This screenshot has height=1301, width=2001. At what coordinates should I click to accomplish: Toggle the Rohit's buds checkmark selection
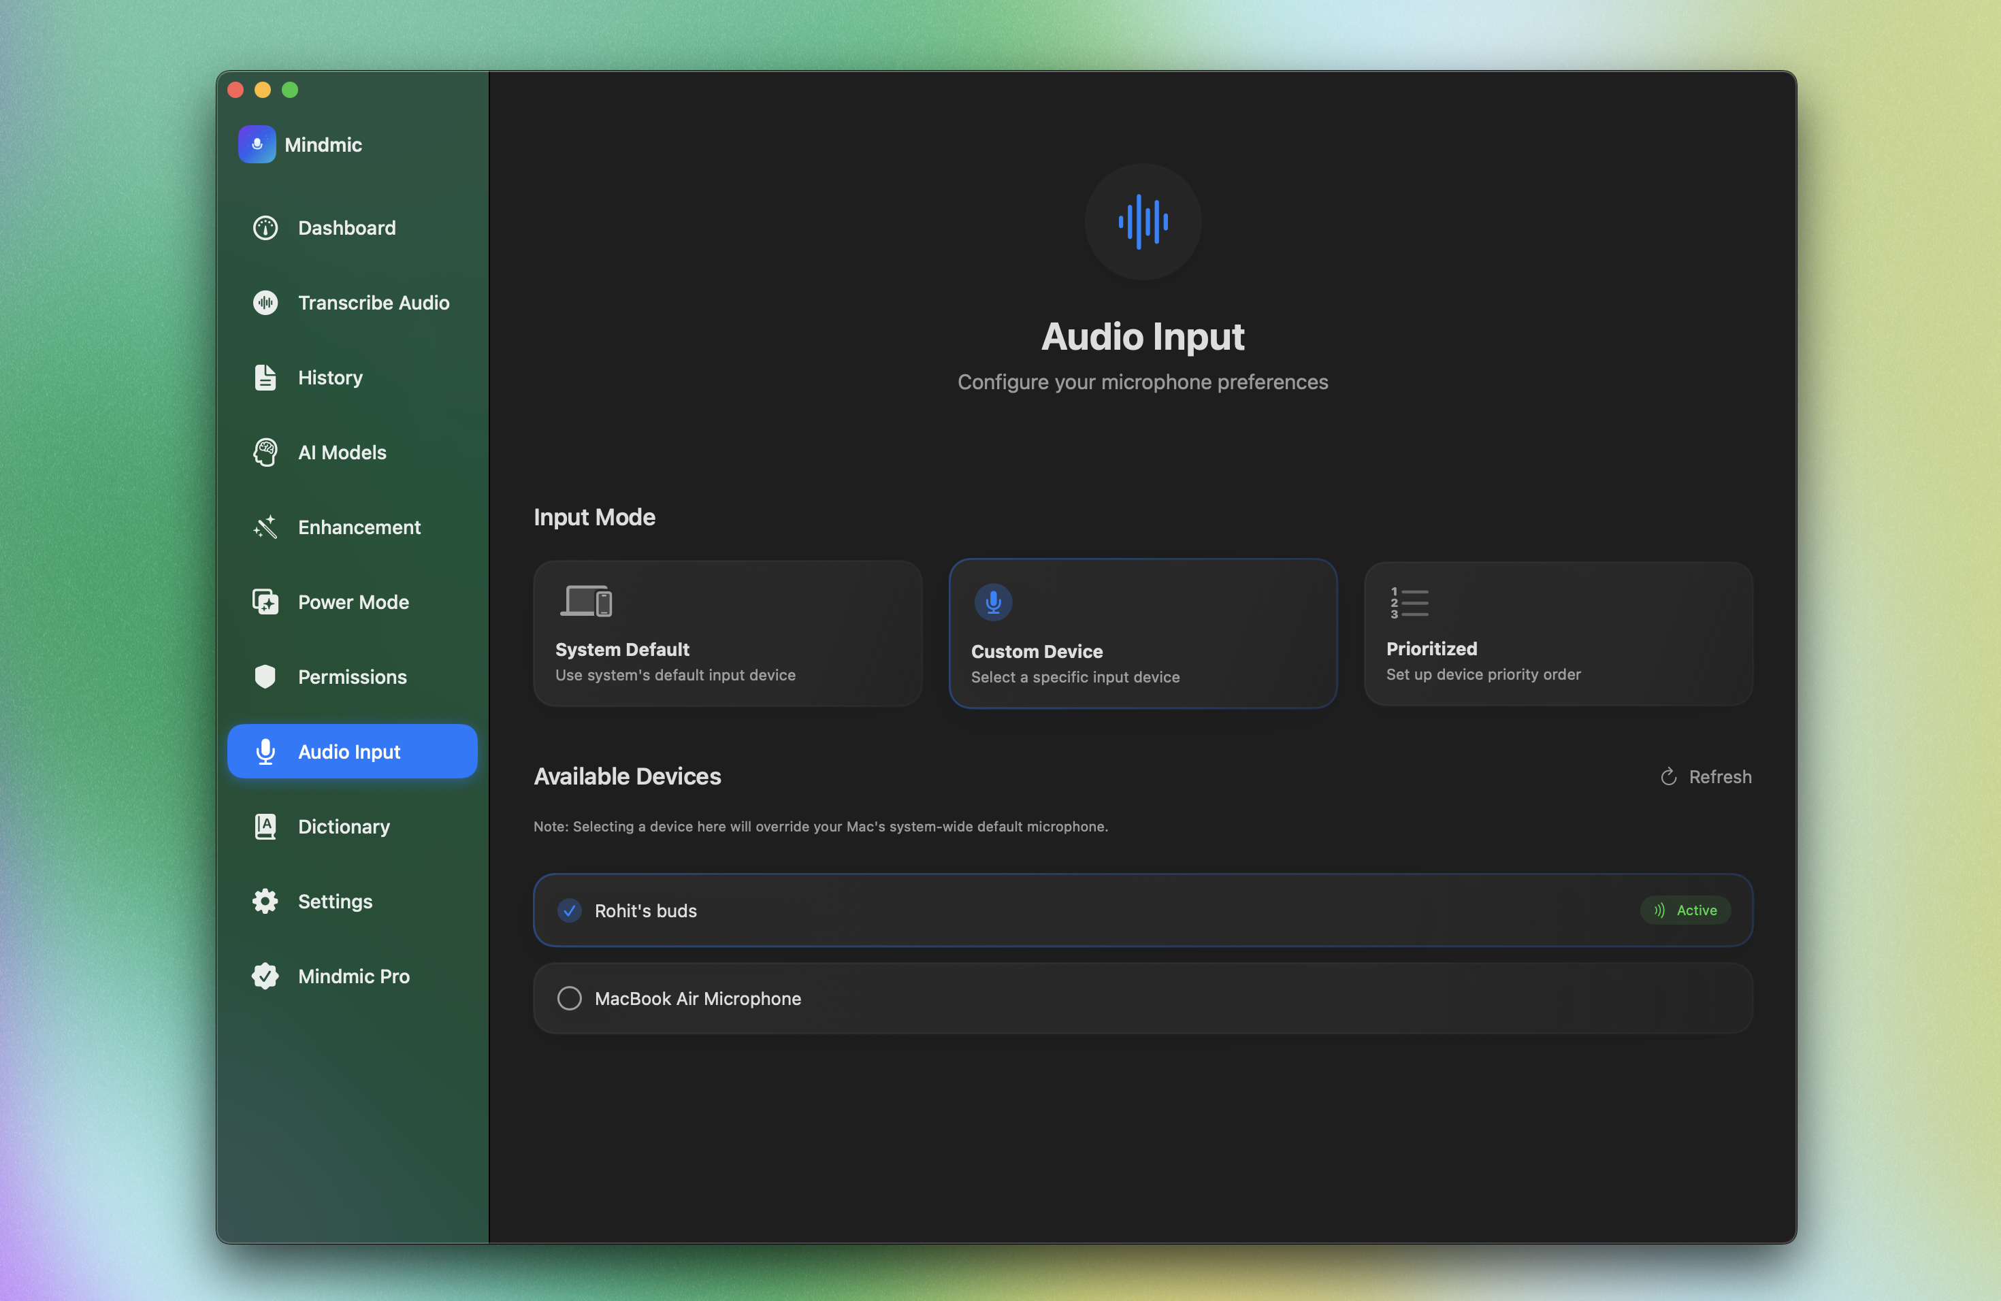click(x=569, y=910)
